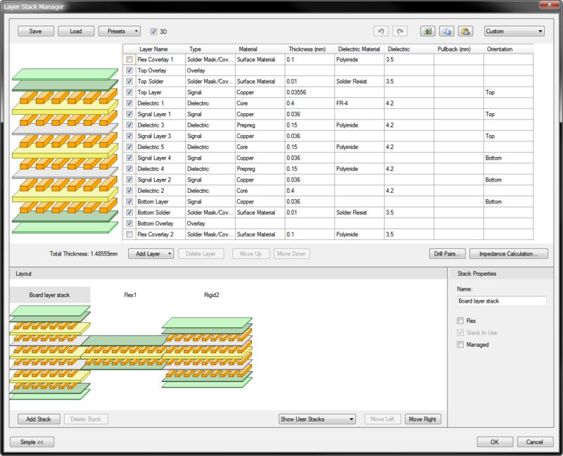Viewport: 563px width, 456px height.
Task: Click the copy layer stack icon
Action: click(447, 31)
